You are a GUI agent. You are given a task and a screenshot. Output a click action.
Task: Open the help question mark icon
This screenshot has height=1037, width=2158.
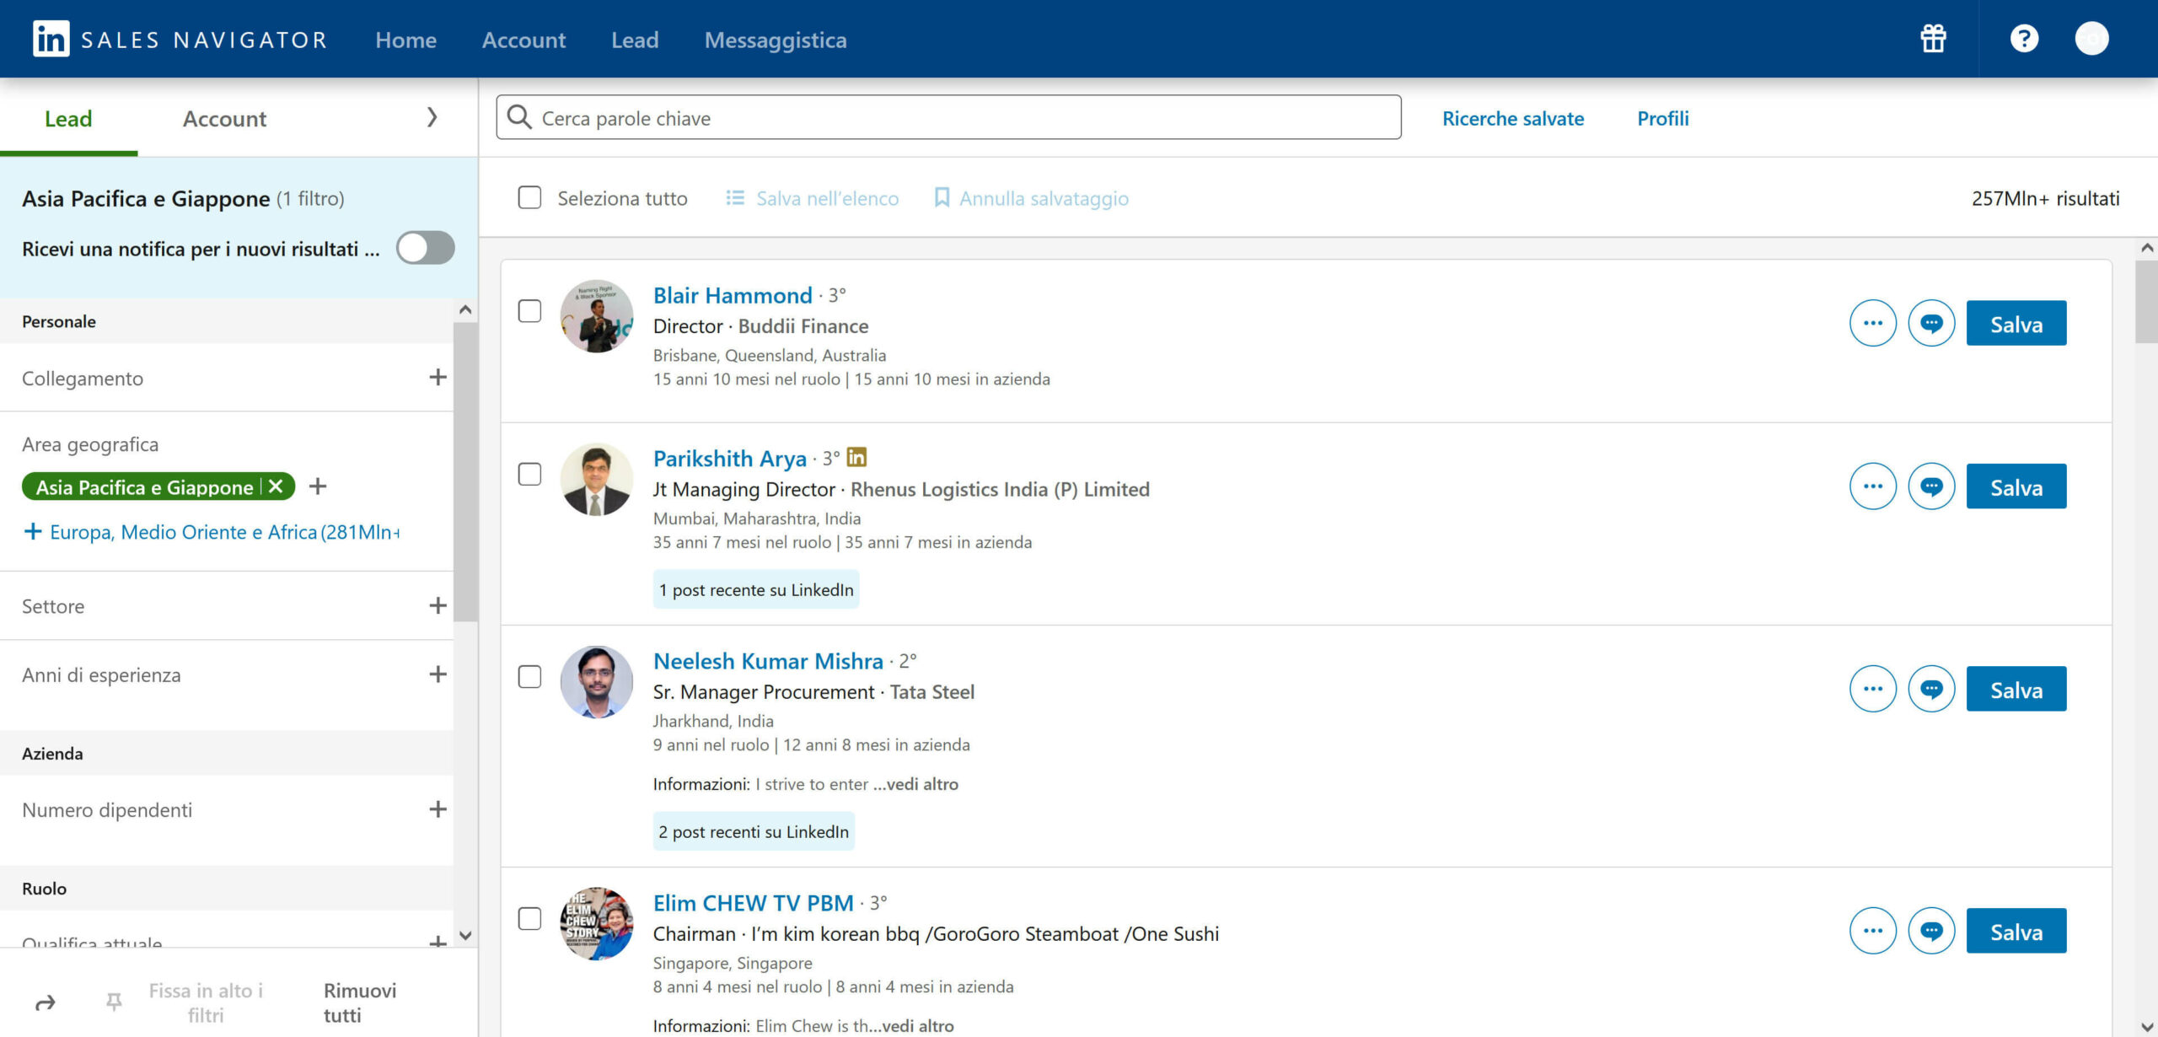pos(2024,39)
